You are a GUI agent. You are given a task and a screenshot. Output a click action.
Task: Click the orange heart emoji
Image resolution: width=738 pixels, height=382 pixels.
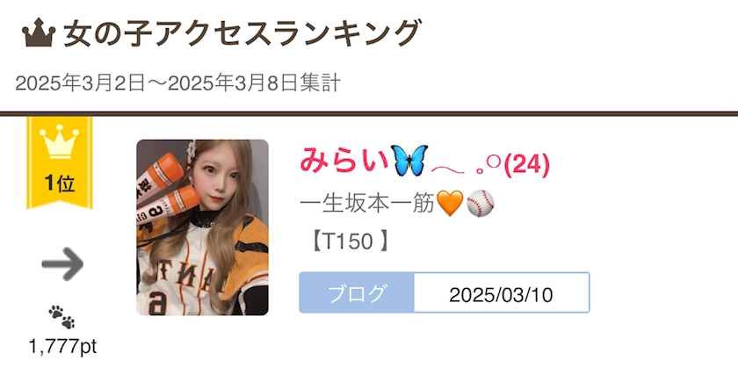pos(450,203)
